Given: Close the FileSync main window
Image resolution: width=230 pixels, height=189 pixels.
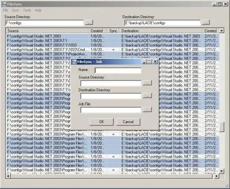Looking at the screenshot, I should coord(225,4).
